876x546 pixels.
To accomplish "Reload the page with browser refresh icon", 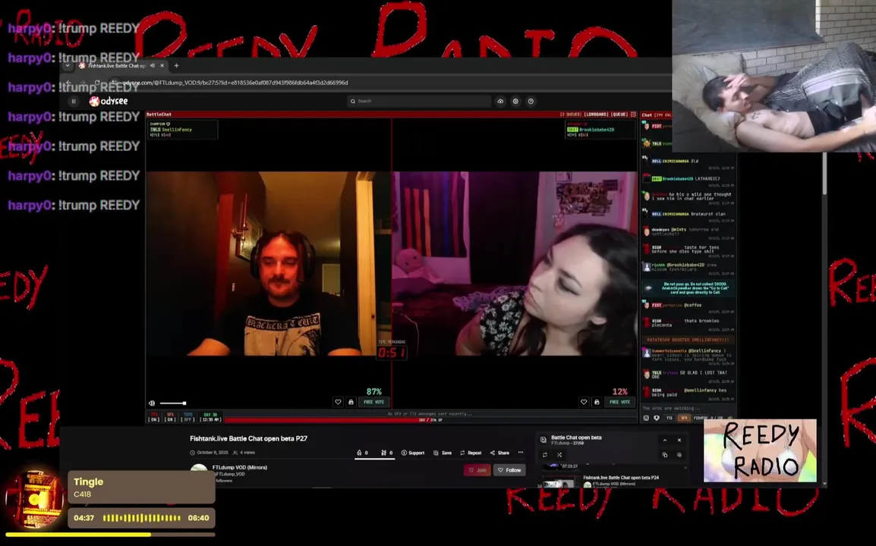I will click(97, 83).
